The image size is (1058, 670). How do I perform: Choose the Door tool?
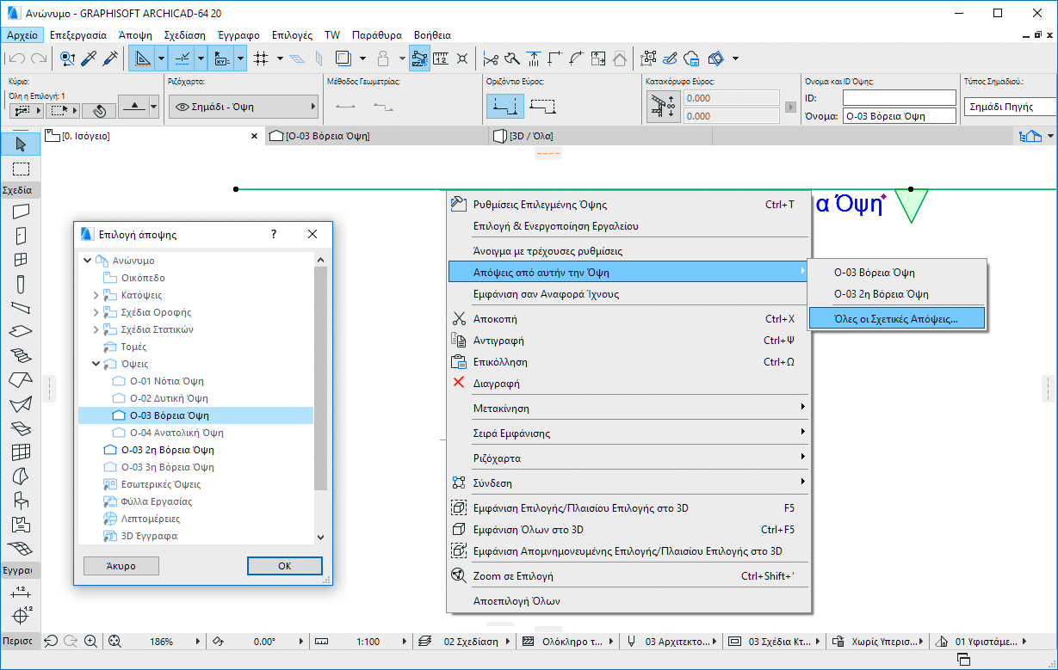coord(21,235)
